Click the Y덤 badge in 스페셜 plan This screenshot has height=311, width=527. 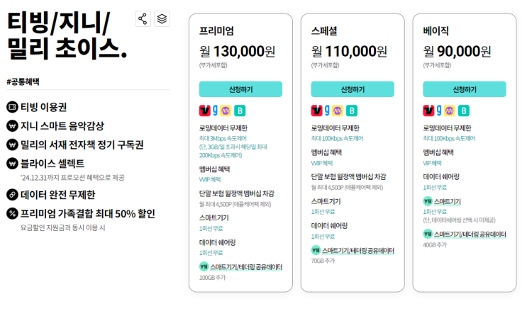coord(316,250)
